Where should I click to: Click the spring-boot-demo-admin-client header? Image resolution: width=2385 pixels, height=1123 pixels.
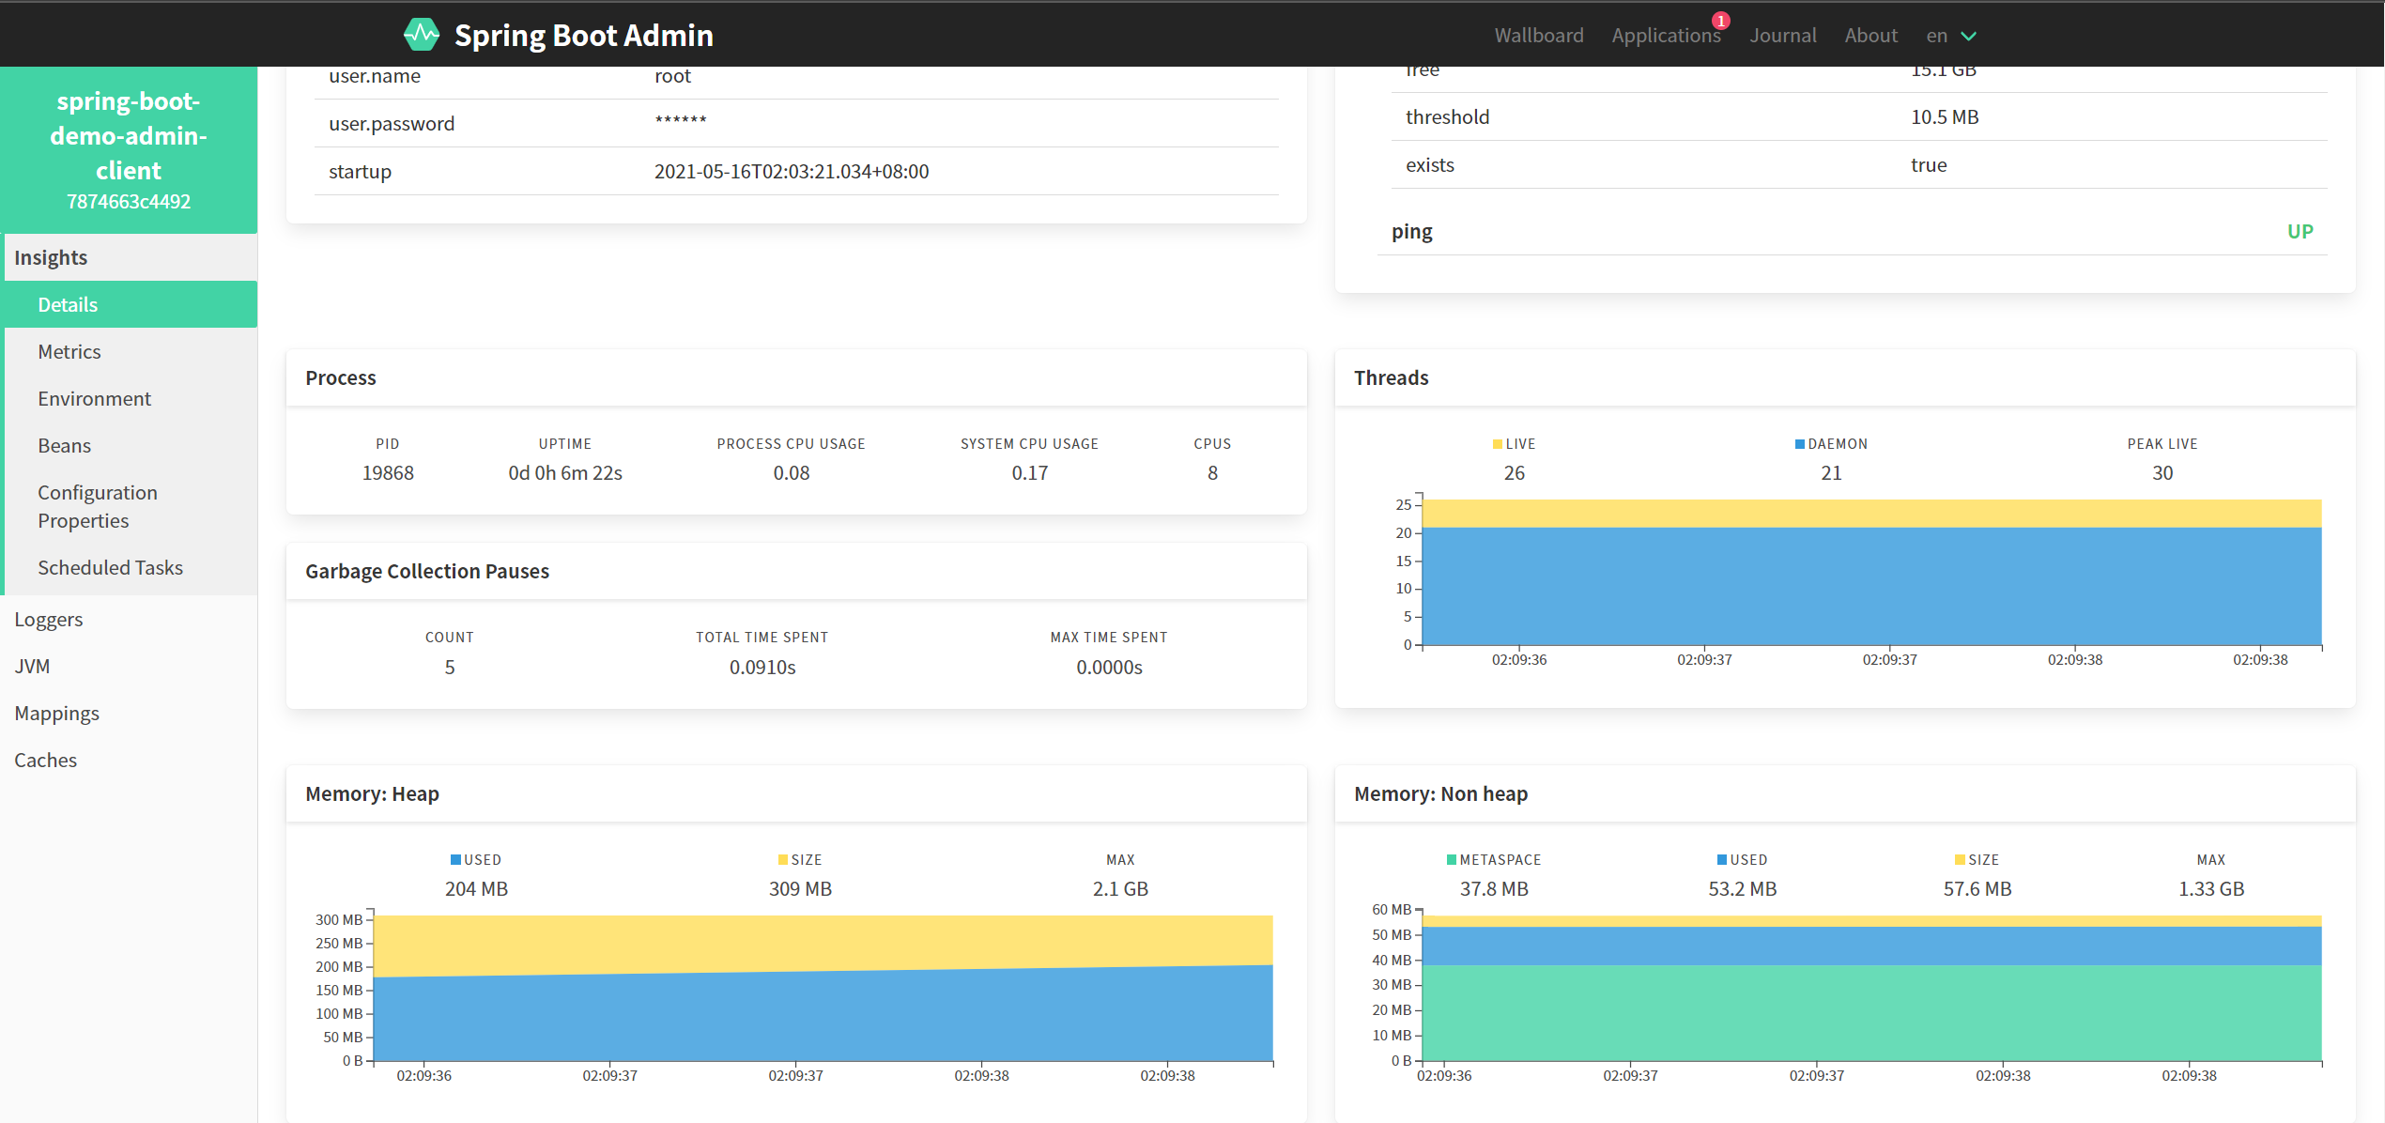pos(129,136)
